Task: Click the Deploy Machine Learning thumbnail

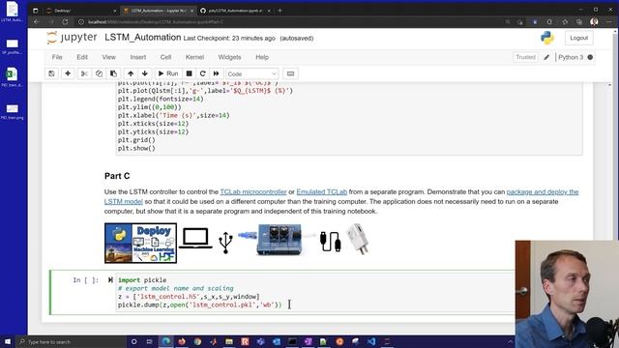Action: [x=140, y=243]
